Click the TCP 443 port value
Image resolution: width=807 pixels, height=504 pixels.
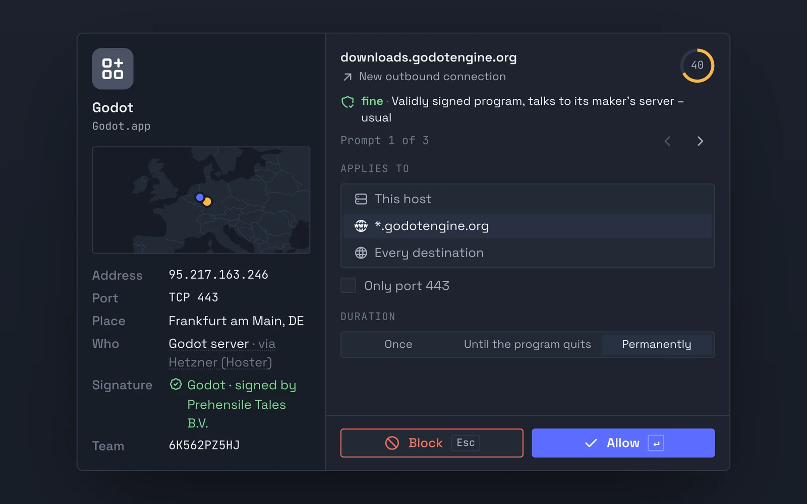coord(193,297)
